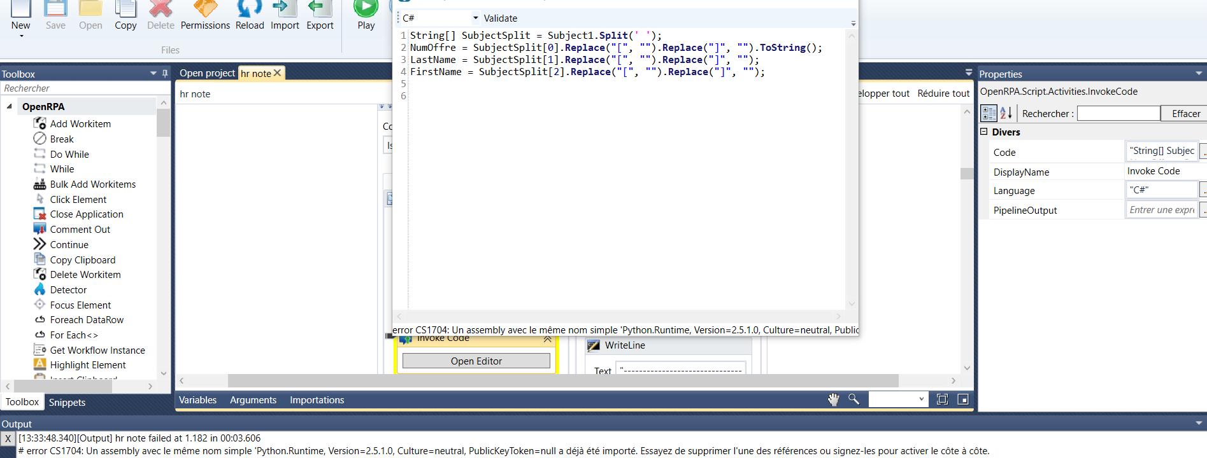
Task: Open the Variables panel
Action: [x=197, y=399]
